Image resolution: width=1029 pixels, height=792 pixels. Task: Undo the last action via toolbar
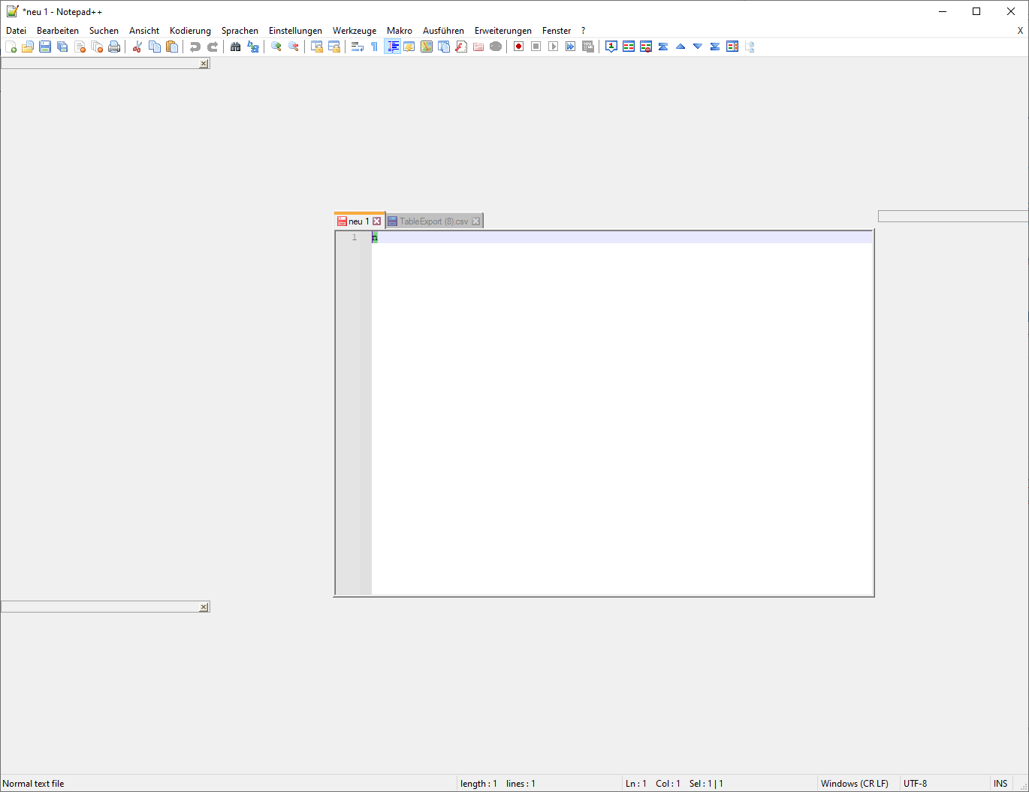(x=195, y=47)
